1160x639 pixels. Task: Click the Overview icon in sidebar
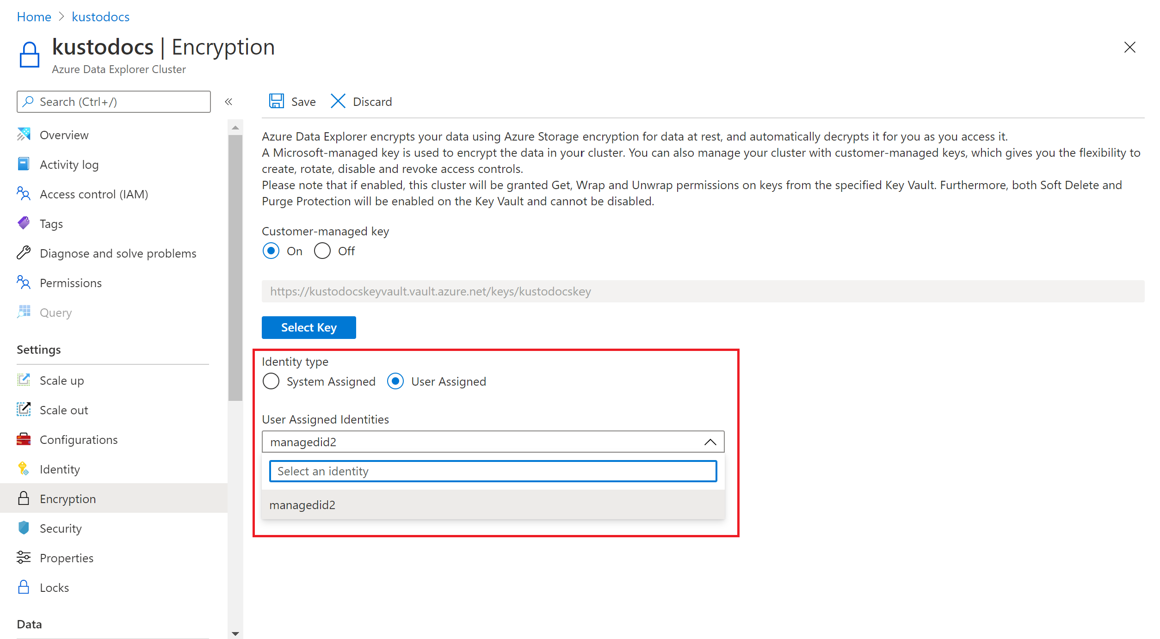tap(24, 134)
